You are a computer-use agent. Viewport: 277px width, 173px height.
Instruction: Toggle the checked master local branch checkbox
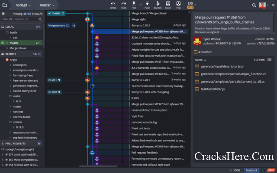point(3,43)
